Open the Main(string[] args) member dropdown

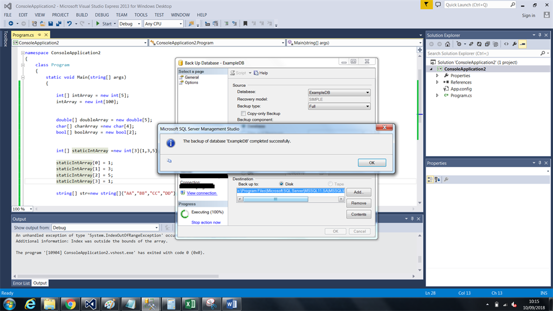click(354, 43)
